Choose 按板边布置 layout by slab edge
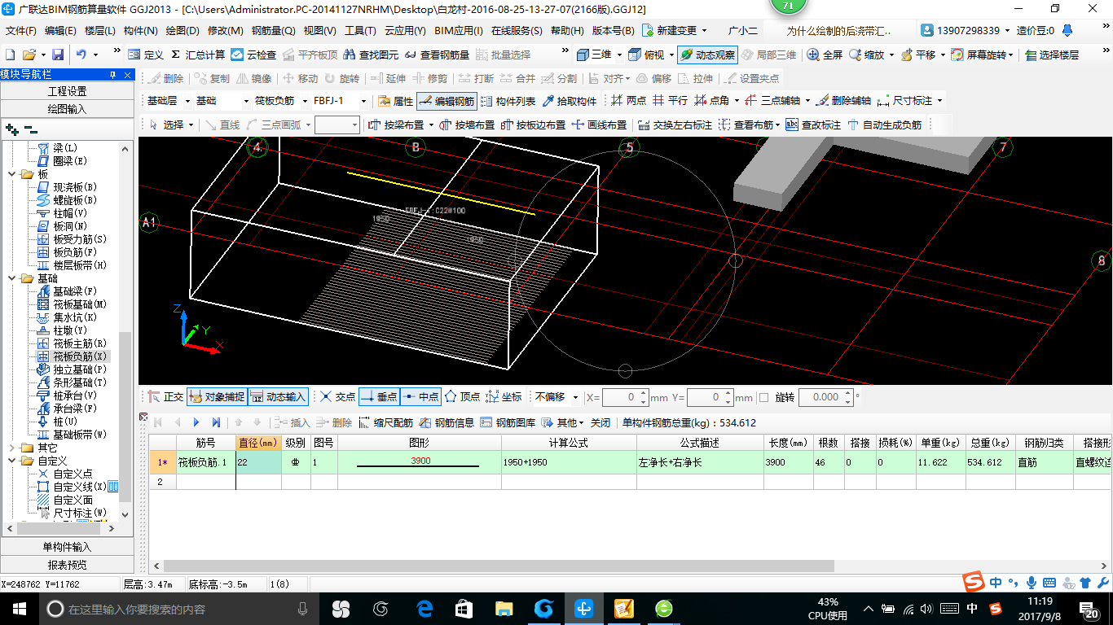The height and width of the screenshot is (625, 1113). pyautogui.click(x=533, y=125)
